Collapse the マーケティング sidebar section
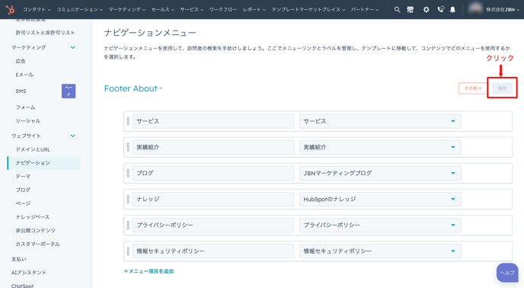 pyautogui.click(x=72, y=47)
